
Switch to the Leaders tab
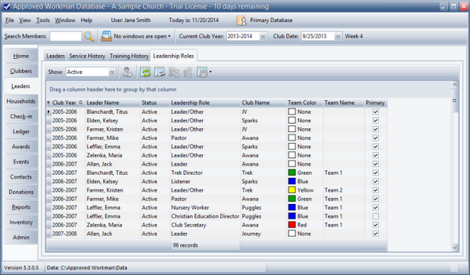[55, 56]
